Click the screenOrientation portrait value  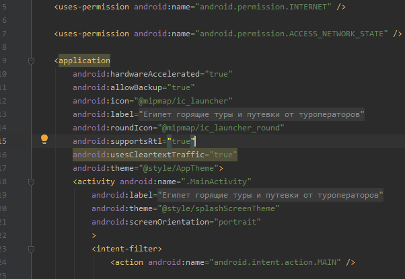[237, 222]
